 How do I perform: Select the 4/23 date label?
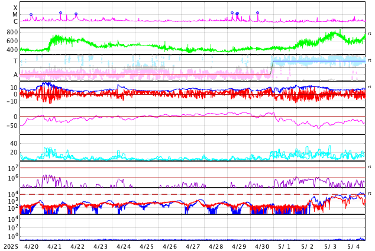[x=101, y=246]
